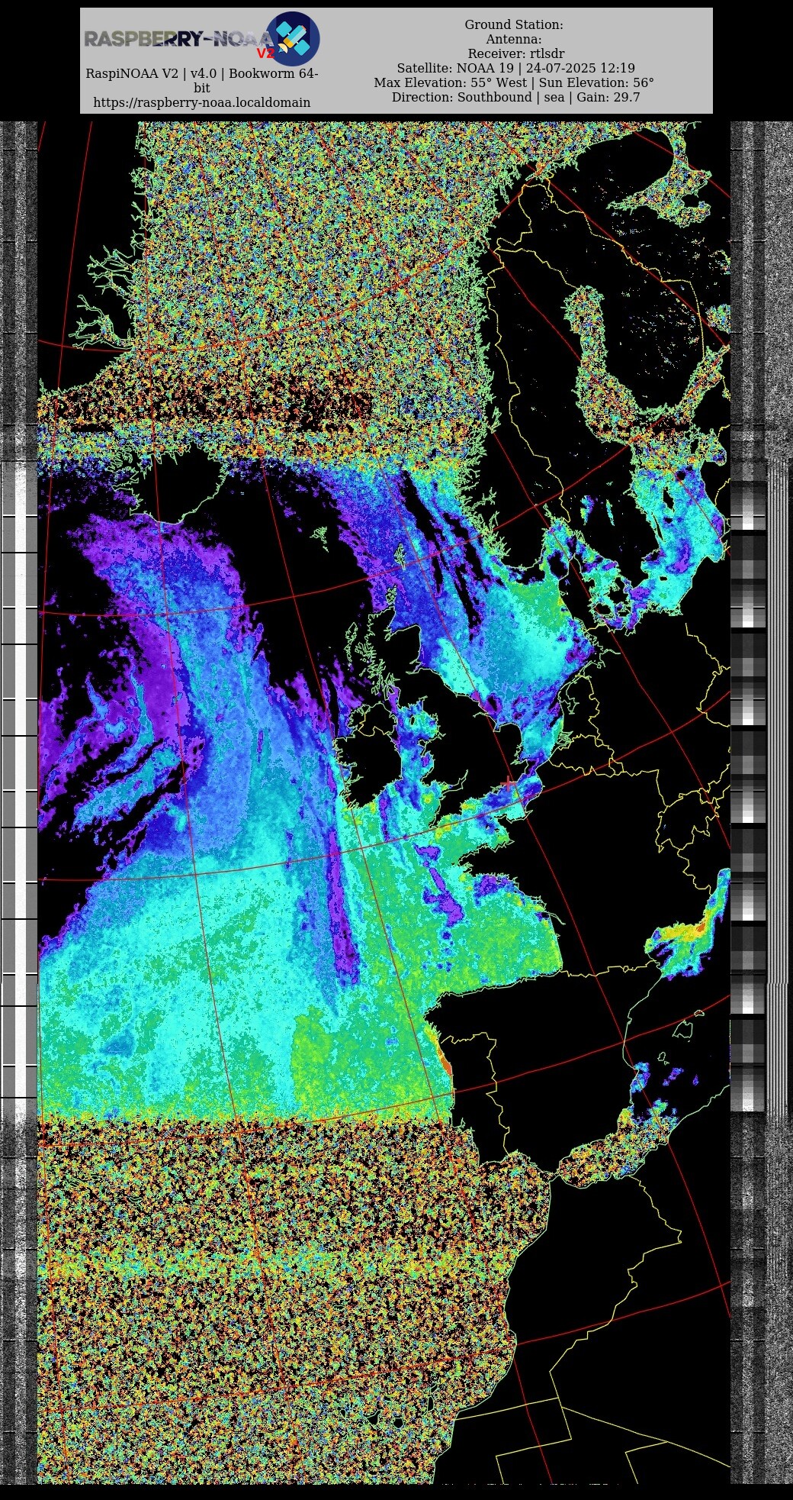Click the "Antenna:" label
Viewport: 793px width, 1500px height.
pos(514,39)
